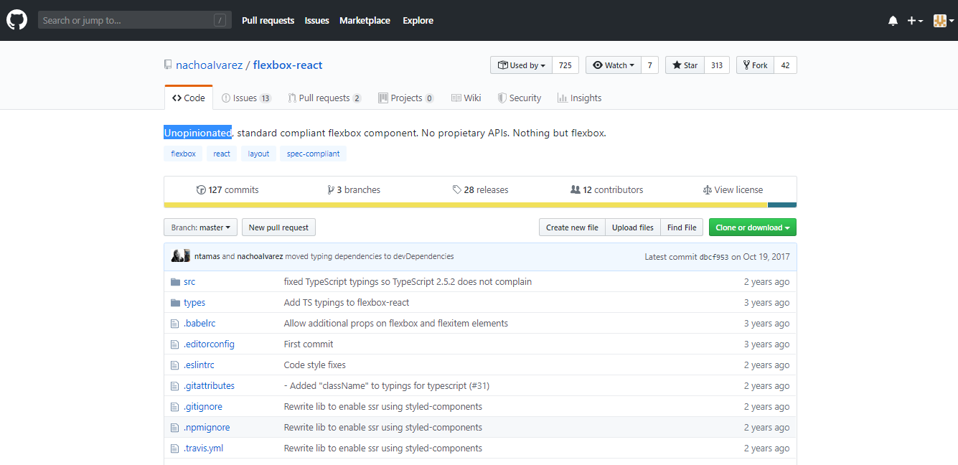Select the layout topic tag
Screen dimensions: 958x465
[x=258, y=154]
